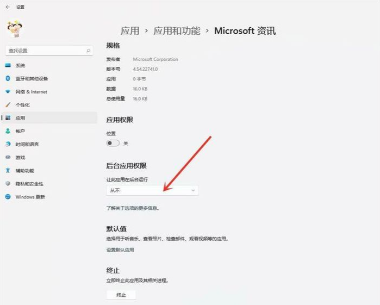Open 隐私和安全性 shield icon
Screen dimensions: 380x305
8,184
